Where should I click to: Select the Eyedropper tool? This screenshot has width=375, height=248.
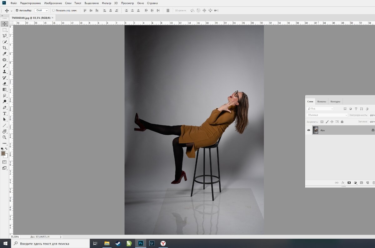[5, 54]
